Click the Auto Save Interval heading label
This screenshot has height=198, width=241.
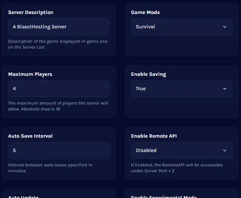pyautogui.click(x=31, y=136)
